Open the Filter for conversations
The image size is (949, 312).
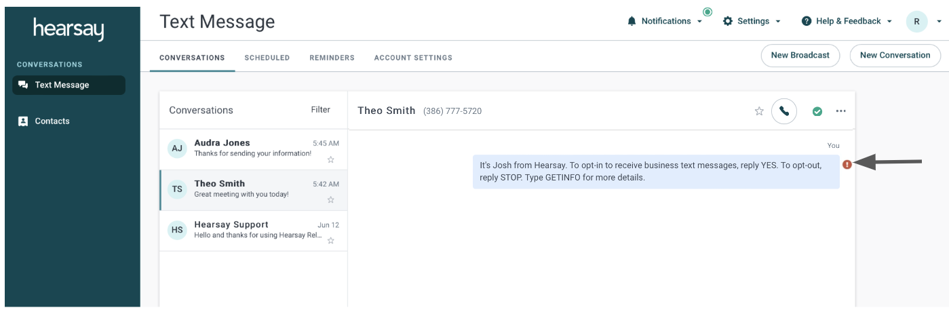coord(321,110)
